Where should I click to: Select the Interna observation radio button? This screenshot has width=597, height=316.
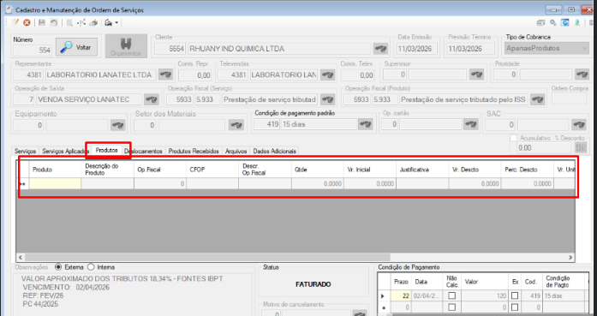[x=91, y=267]
